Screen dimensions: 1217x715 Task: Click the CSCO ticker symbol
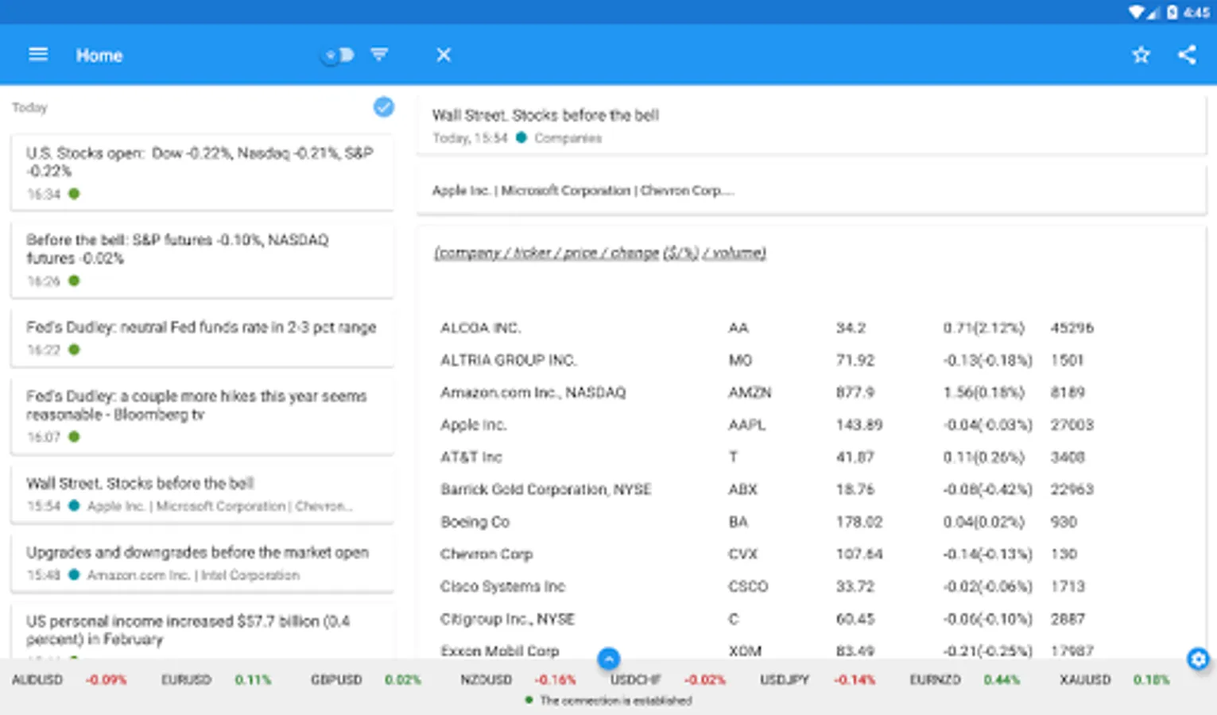click(x=748, y=586)
